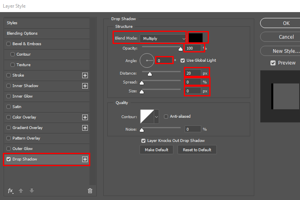Expand the Contour picker dropdown arrow
The height and width of the screenshot is (200, 300).
coord(157,117)
